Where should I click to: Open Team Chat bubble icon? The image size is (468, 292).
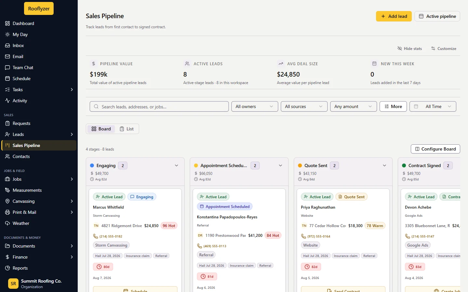7,67
